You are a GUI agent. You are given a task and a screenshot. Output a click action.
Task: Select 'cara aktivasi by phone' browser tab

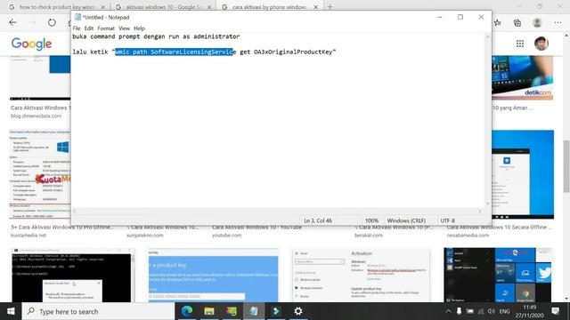(269, 6)
